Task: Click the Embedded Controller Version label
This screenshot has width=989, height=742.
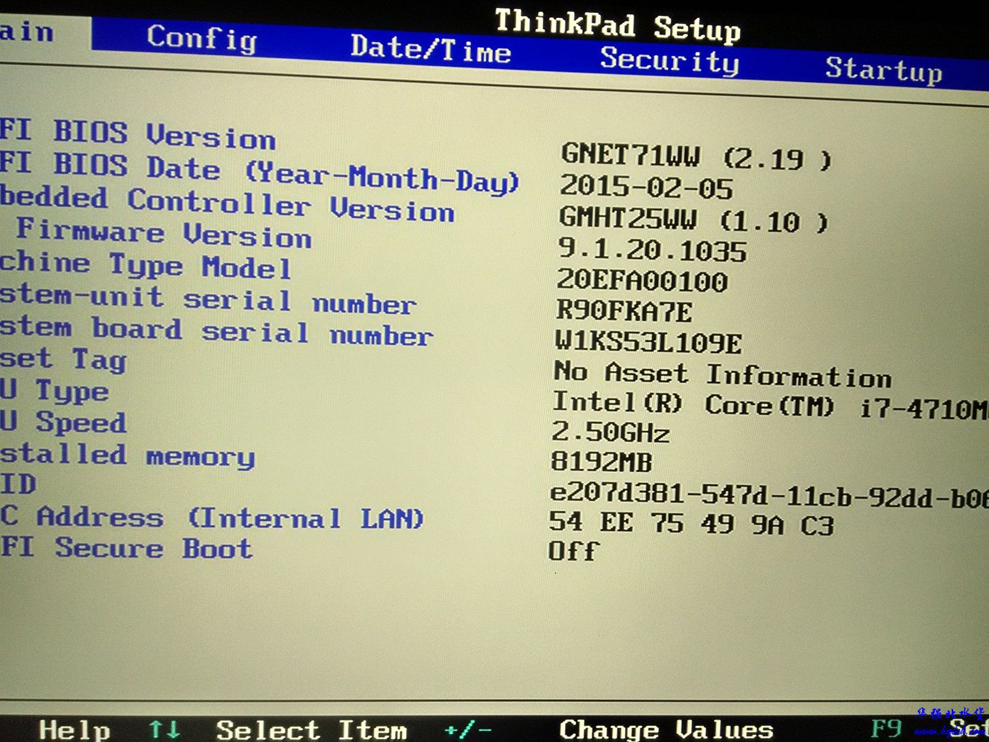Action: tap(227, 204)
